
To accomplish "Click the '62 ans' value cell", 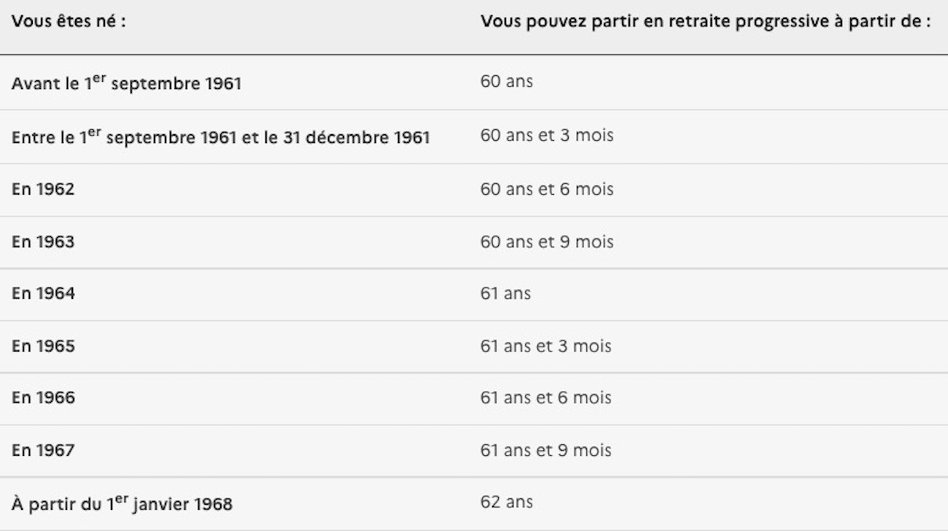I will pyautogui.click(x=506, y=503).
